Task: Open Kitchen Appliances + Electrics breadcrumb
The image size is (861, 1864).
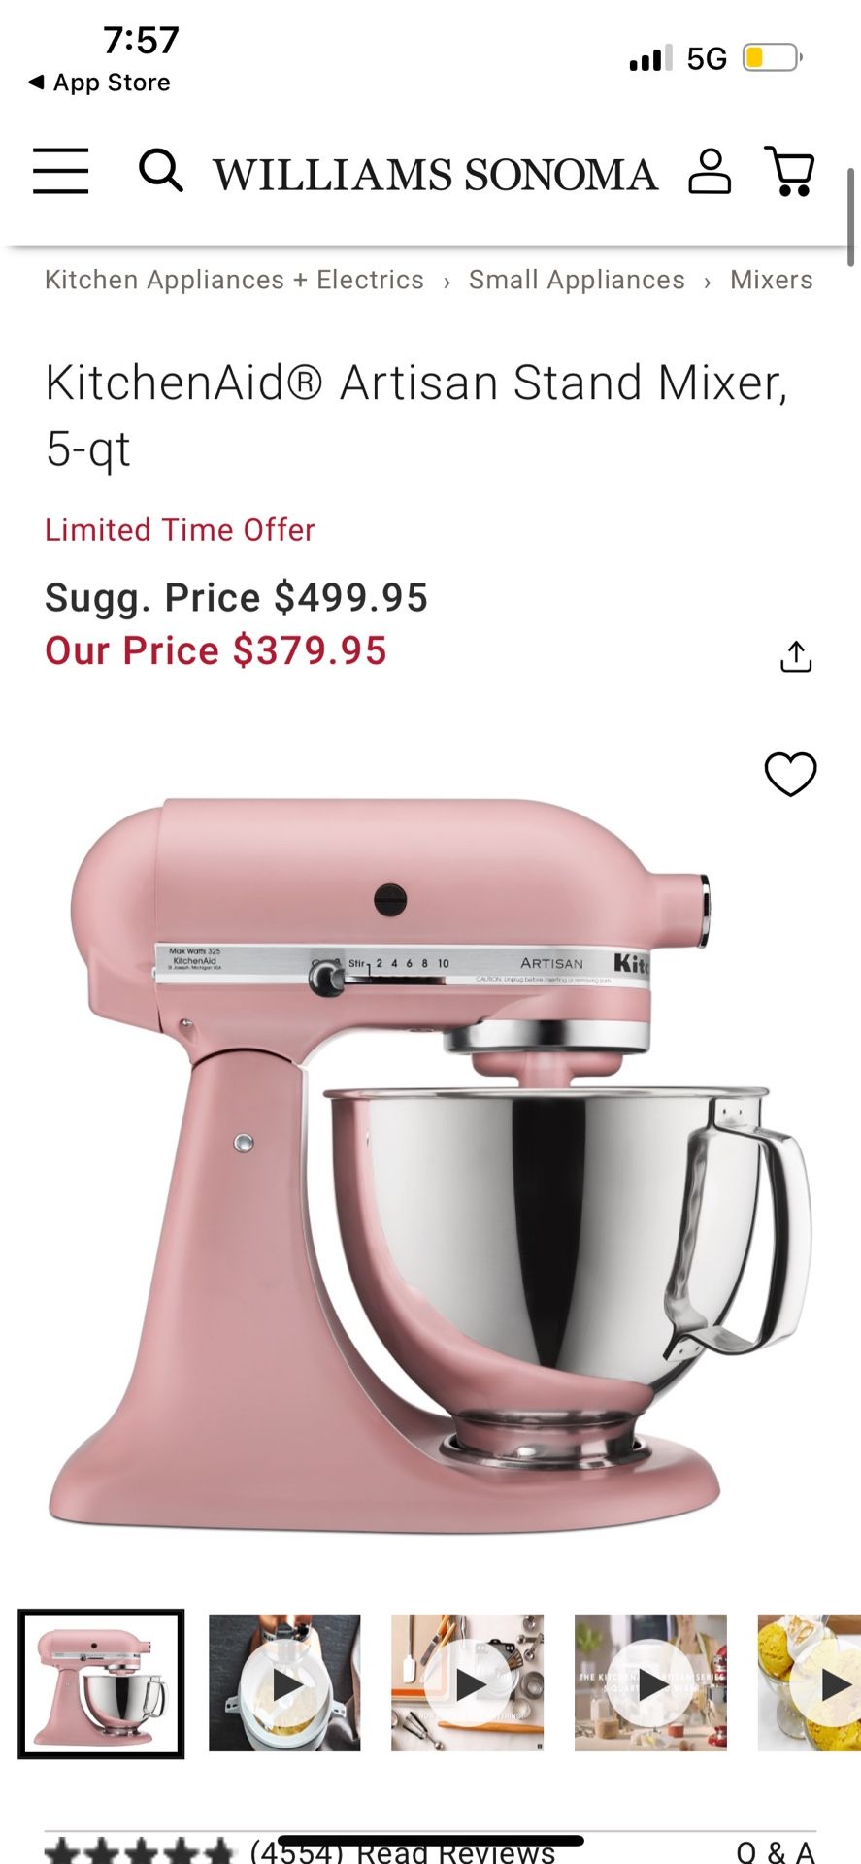Action: click(x=234, y=280)
